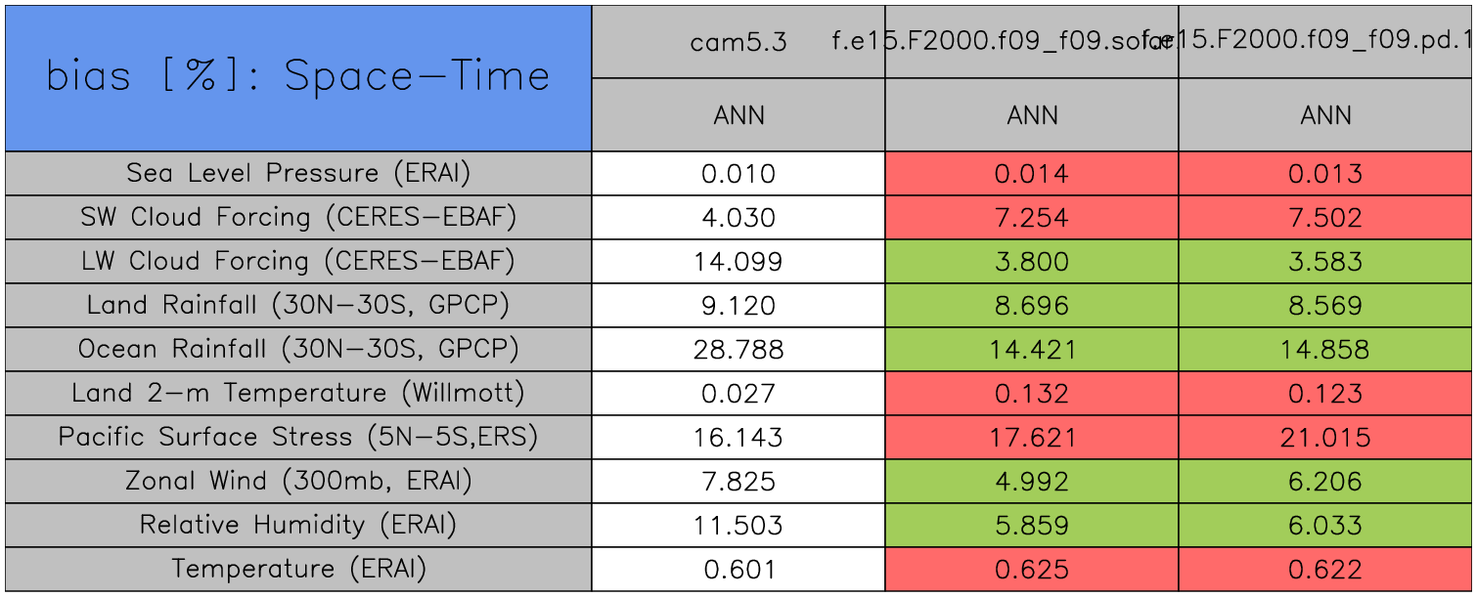Select the green cell with value 6.033

coord(1325,526)
